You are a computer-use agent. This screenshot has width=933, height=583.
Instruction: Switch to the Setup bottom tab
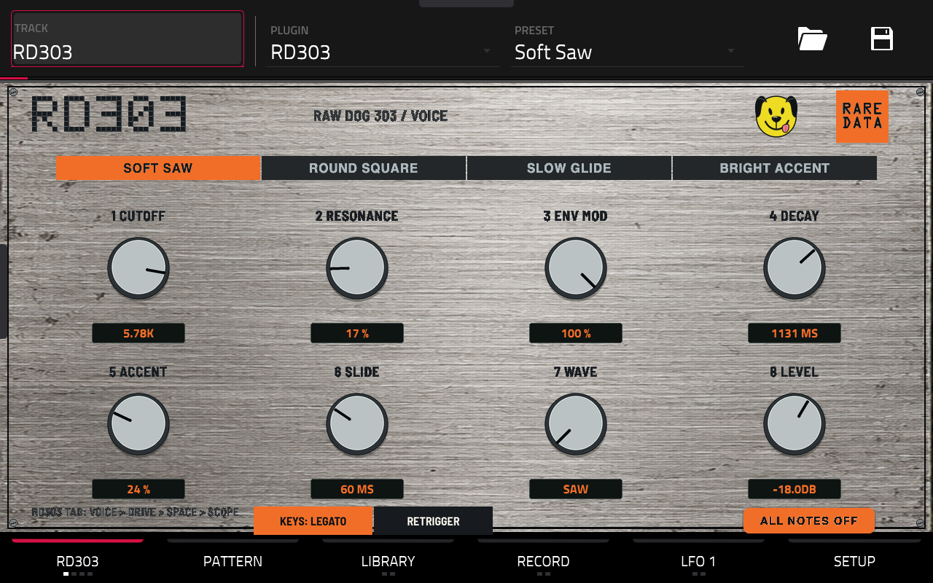[x=854, y=560]
